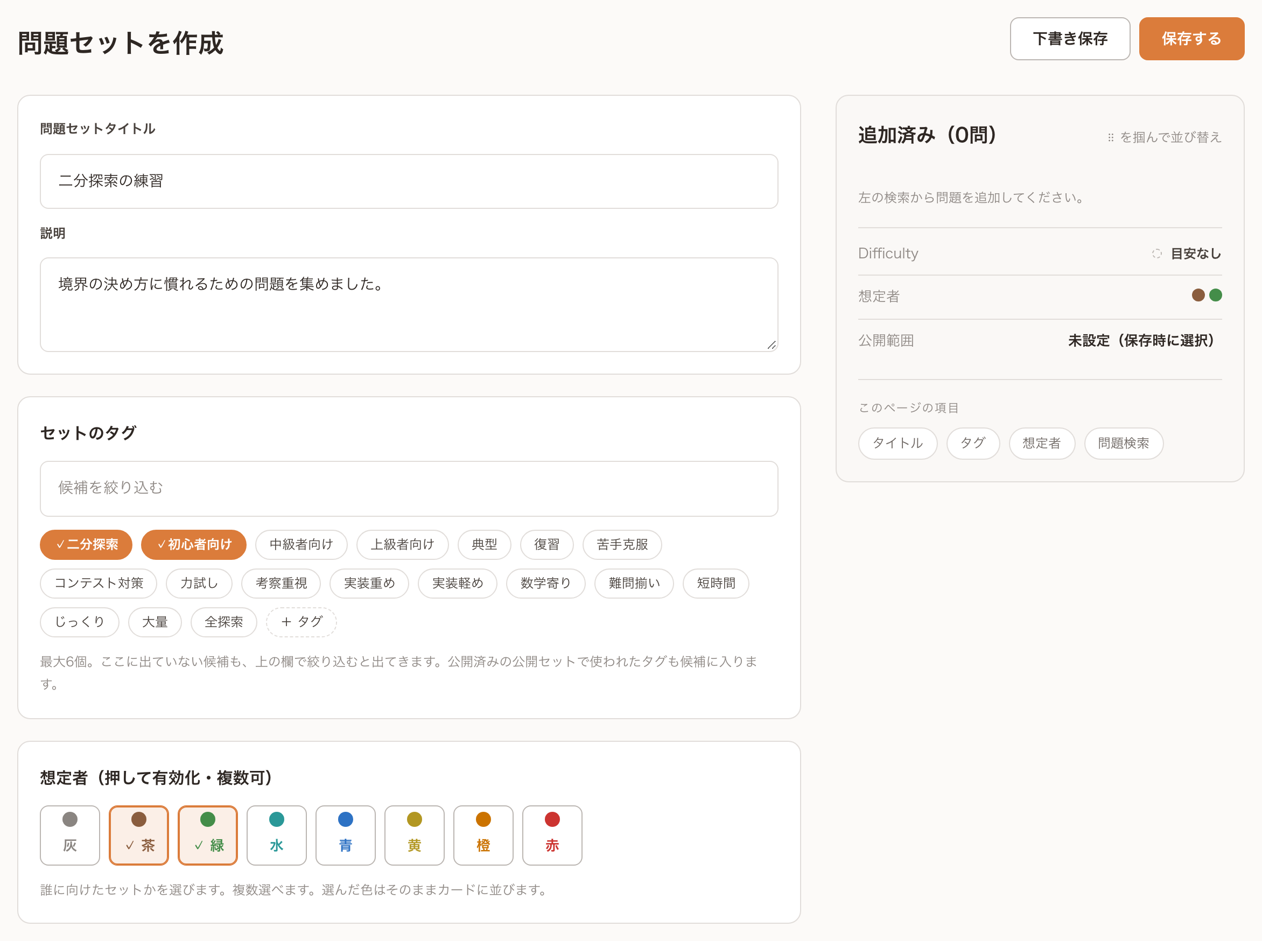Click the brown dot in 想定者 summary
Image resolution: width=1262 pixels, height=941 pixels.
point(1198,295)
